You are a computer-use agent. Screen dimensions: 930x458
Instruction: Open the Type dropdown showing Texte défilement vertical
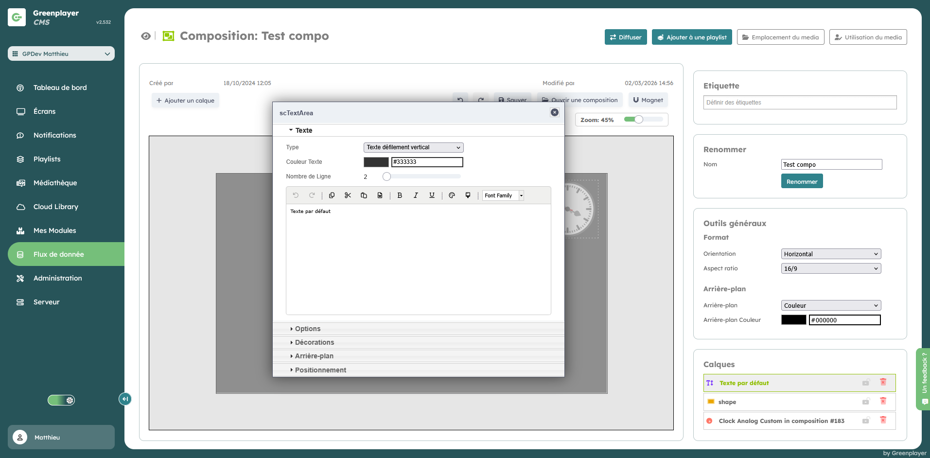tap(413, 147)
